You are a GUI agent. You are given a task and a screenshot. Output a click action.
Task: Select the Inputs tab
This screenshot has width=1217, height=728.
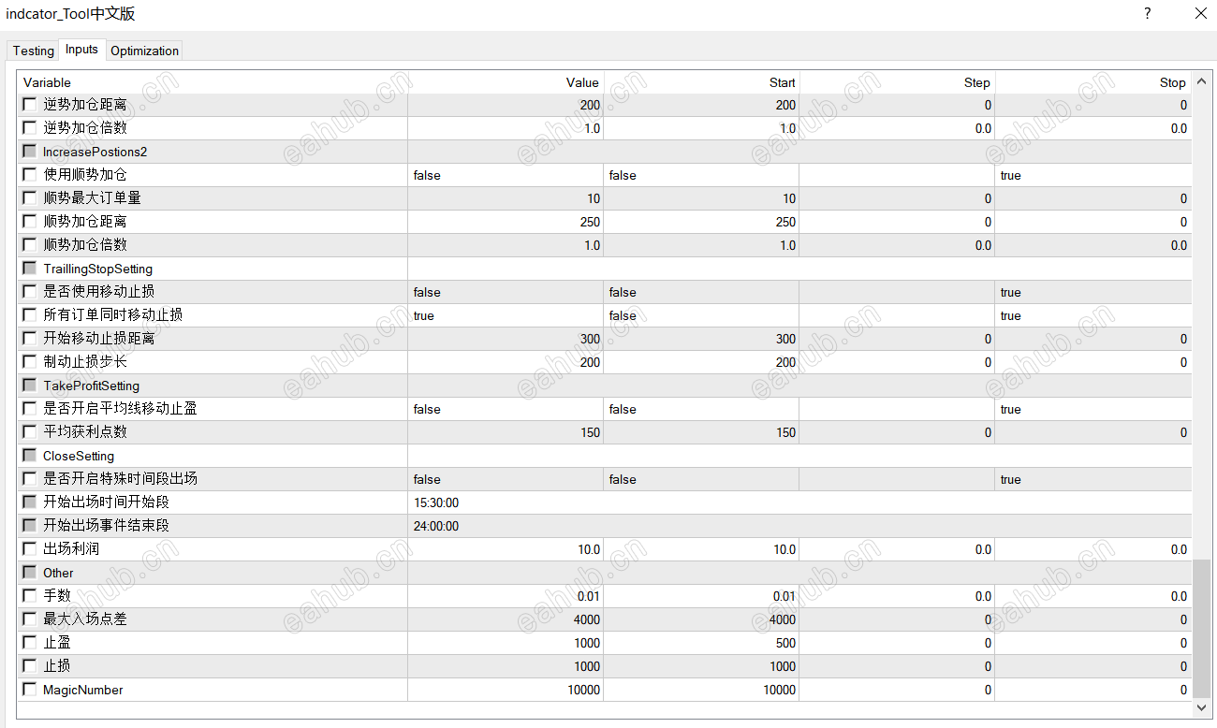[x=82, y=50]
